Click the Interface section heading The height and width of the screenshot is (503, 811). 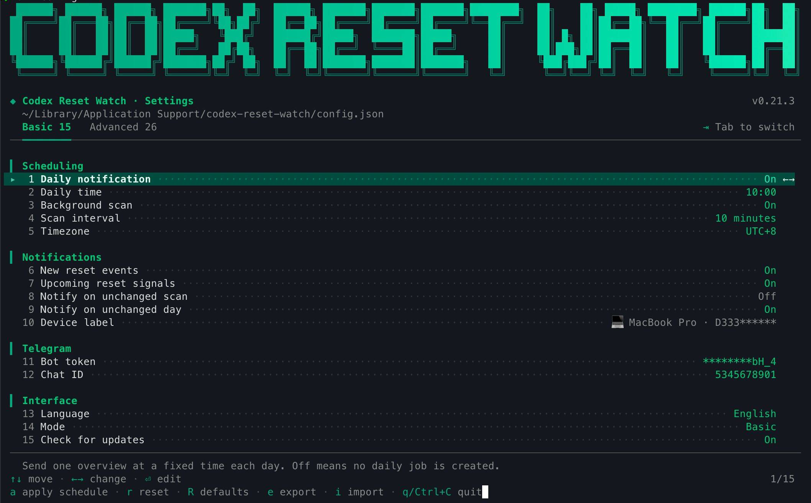pyautogui.click(x=49, y=401)
